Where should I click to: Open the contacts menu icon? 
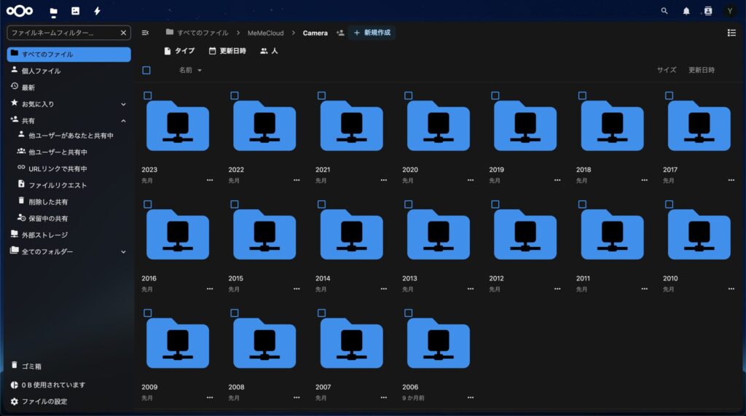pos(708,11)
